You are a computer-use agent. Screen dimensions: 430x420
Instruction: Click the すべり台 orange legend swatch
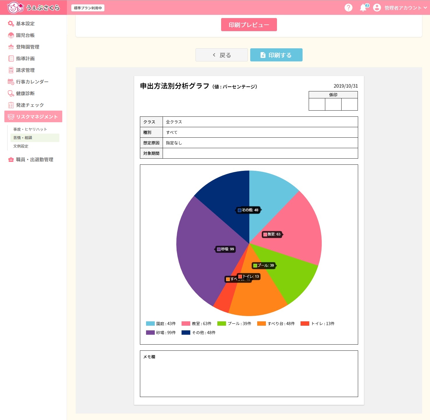(x=262, y=323)
